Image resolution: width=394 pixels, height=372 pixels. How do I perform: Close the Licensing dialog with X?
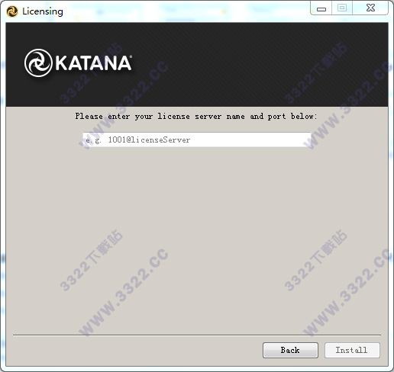[x=370, y=8]
